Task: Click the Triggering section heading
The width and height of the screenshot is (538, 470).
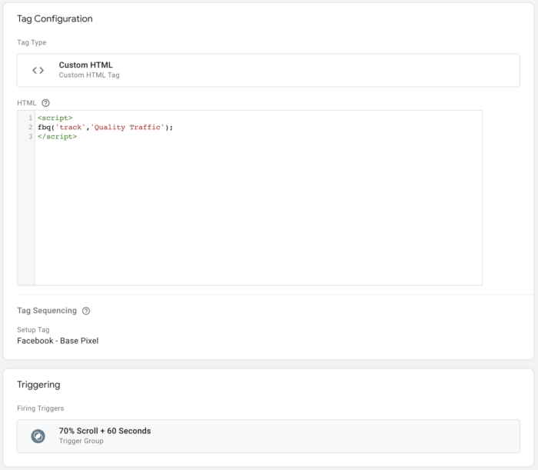Action: tap(38, 385)
